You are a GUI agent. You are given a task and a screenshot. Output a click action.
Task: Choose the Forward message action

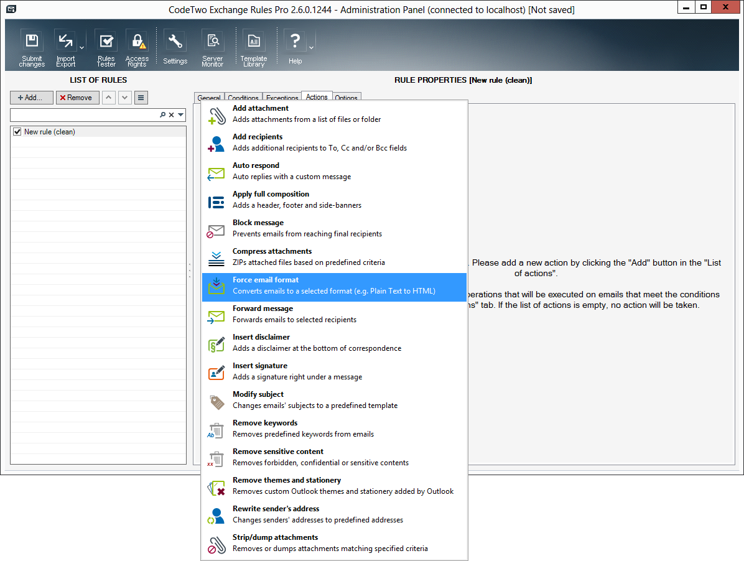click(x=335, y=314)
